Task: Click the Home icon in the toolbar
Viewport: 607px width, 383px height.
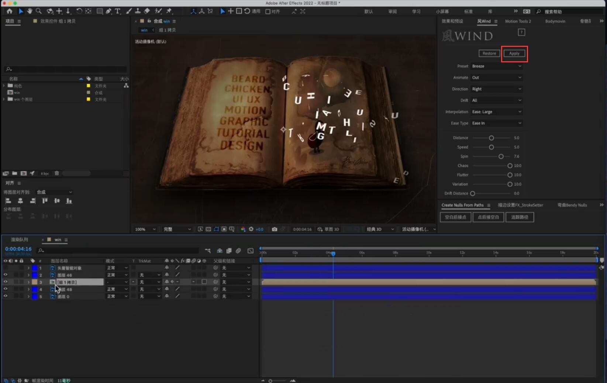Action: click(x=9, y=11)
